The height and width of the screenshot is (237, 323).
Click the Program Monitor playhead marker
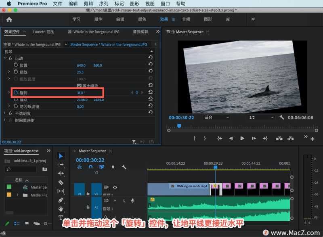click(x=179, y=126)
